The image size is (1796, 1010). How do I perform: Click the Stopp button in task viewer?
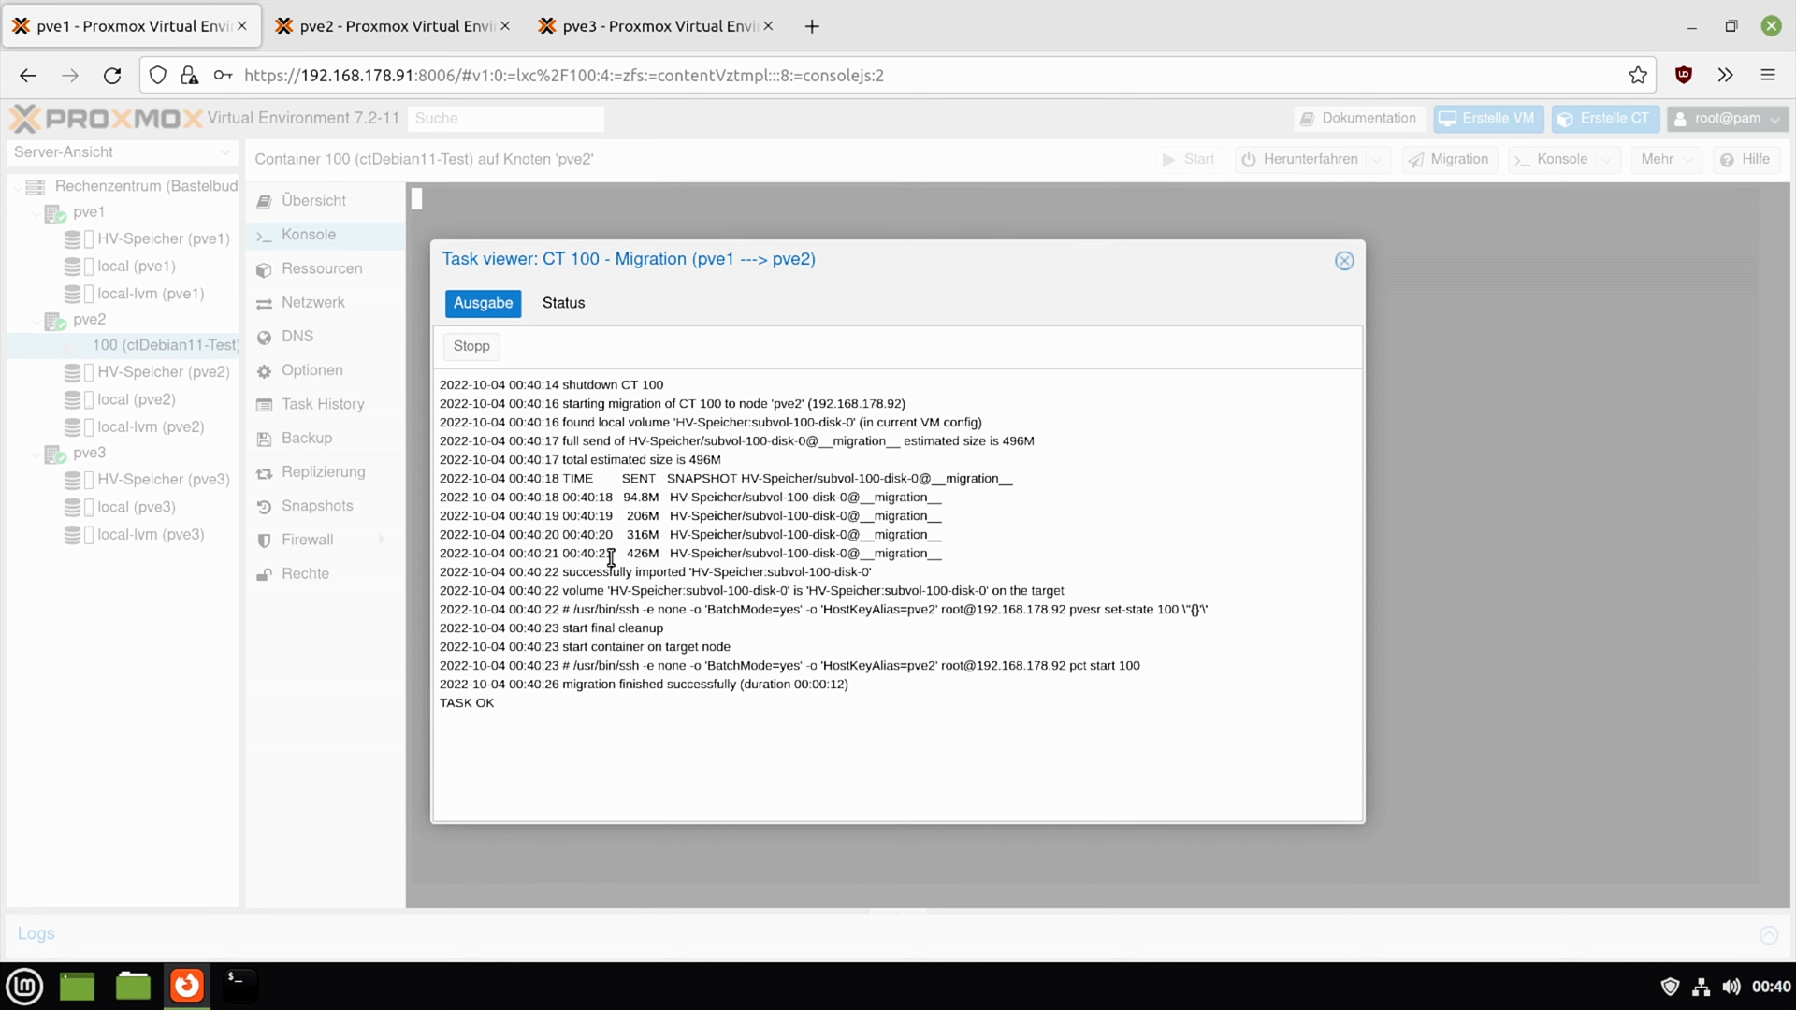471,346
